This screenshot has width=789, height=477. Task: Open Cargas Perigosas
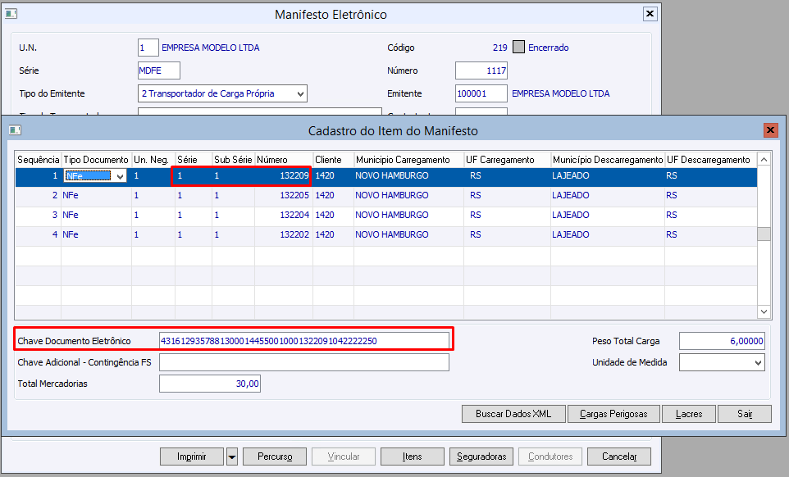click(x=613, y=414)
